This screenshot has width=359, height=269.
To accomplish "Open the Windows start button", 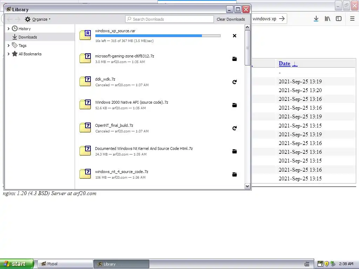I will click(x=17, y=264).
